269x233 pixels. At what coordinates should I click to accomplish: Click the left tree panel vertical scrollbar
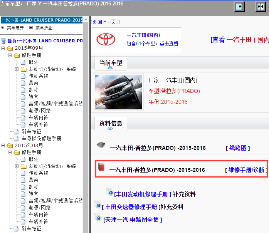[x=86, y=127]
